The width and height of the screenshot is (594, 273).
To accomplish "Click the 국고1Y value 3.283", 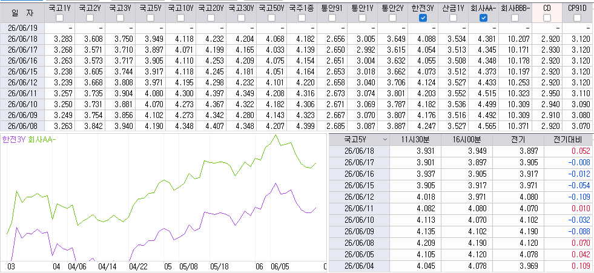I will [63, 39].
